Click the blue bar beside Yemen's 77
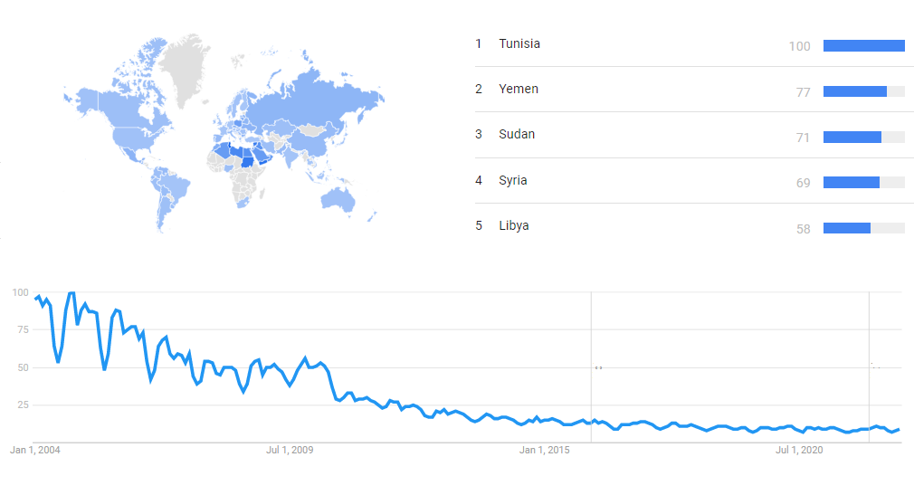 pos(854,91)
